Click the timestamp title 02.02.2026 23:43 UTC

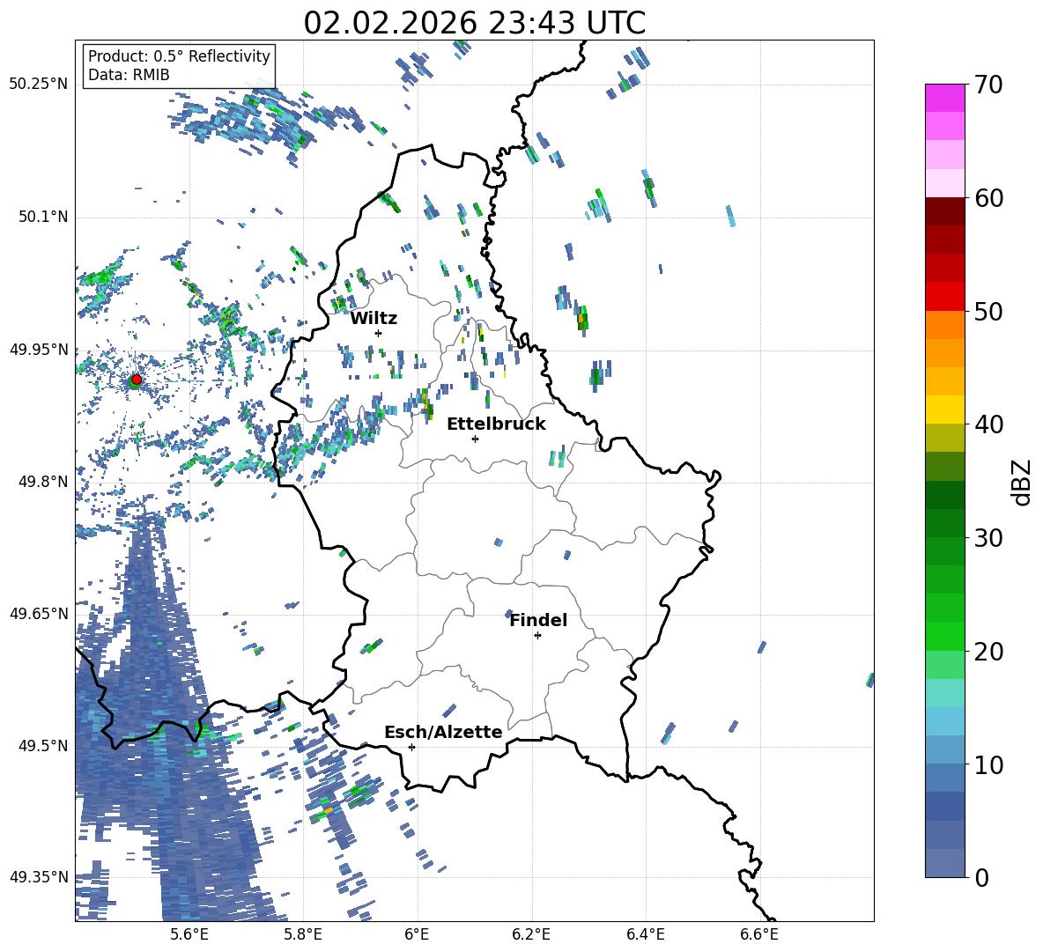point(474,23)
